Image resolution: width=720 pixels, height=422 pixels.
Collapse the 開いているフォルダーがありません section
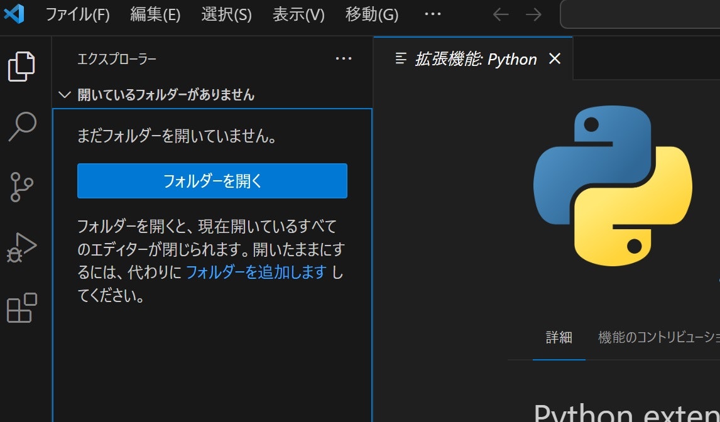65,94
